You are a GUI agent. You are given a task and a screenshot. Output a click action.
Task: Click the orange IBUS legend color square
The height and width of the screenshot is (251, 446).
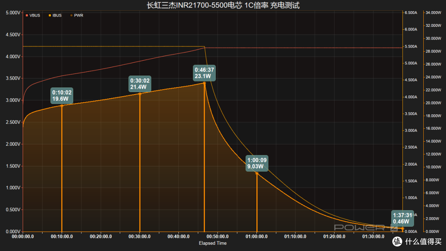50,15
